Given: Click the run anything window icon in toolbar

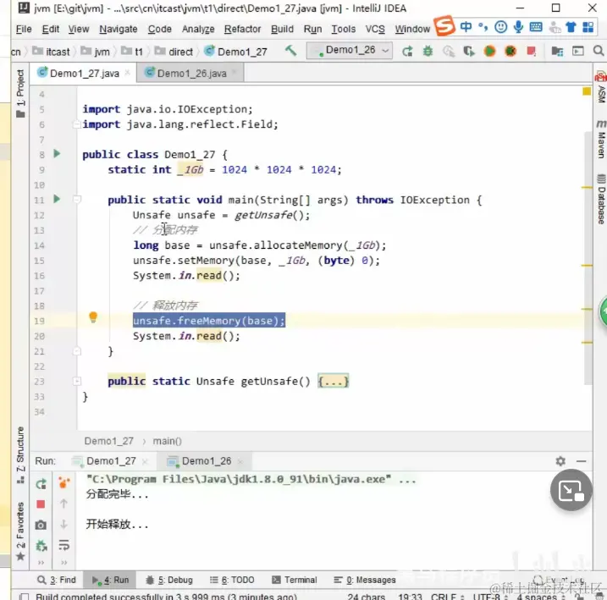Looking at the screenshot, I should pyautogui.click(x=578, y=51).
